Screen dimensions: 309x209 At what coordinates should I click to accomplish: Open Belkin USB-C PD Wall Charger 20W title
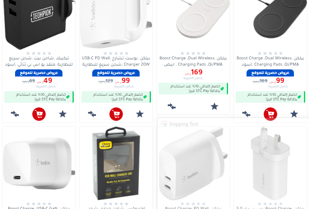[116, 61]
